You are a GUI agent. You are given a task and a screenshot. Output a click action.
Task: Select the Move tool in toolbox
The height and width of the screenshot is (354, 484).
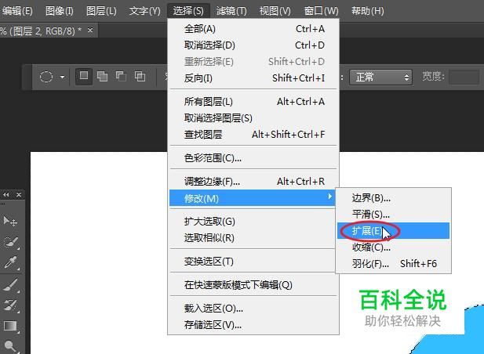10,221
